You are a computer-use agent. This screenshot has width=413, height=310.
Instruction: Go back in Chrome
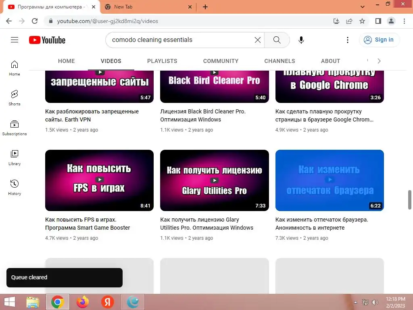pos(9,21)
